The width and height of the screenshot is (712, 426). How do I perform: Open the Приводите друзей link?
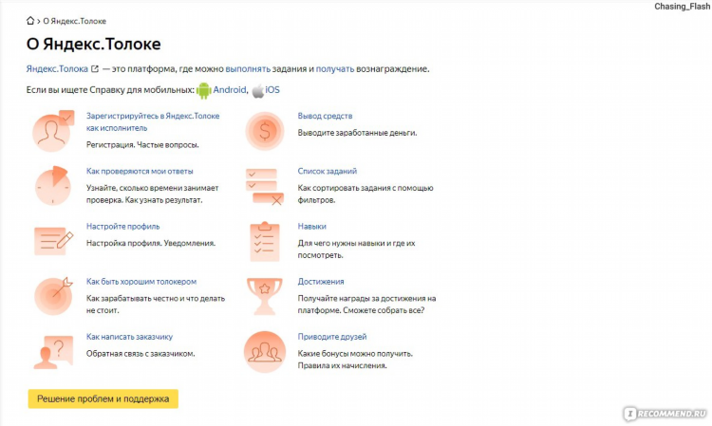pos(332,337)
